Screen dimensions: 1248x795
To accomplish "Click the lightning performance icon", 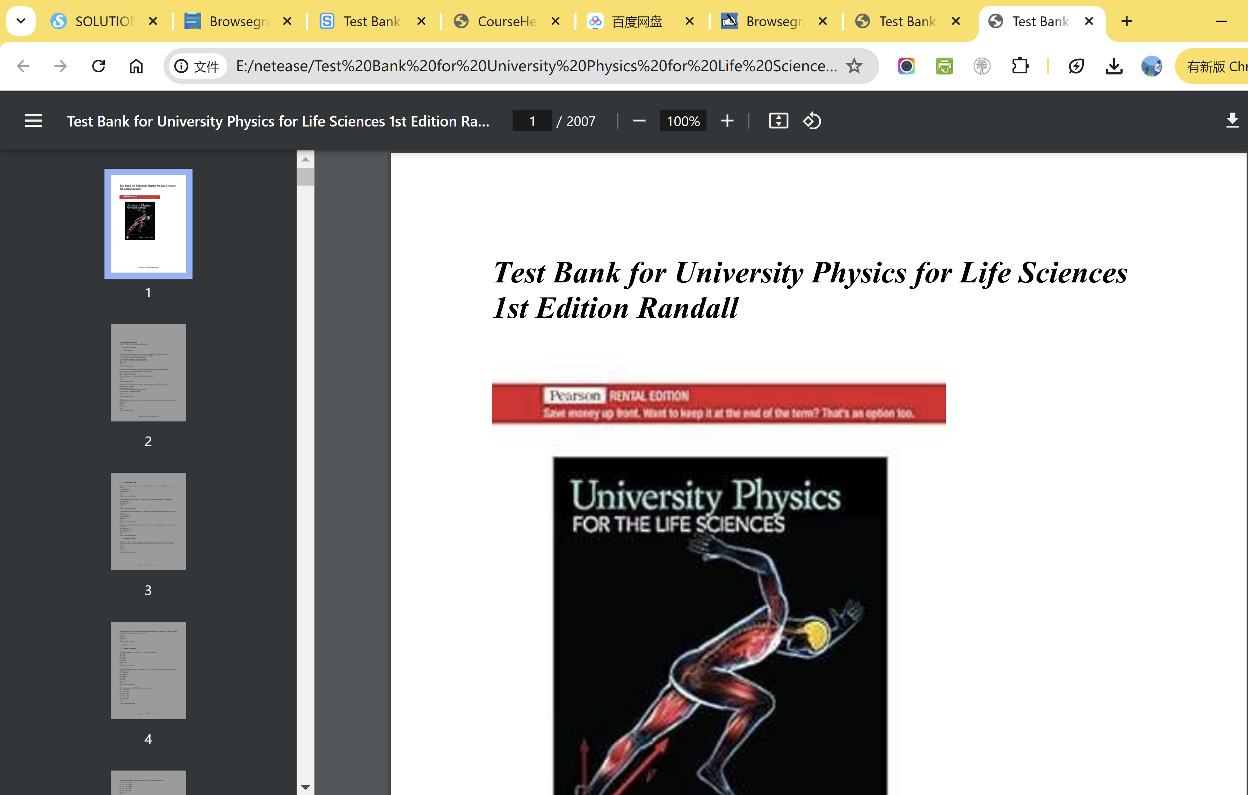I will pyautogui.click(x=1076, y=66).
